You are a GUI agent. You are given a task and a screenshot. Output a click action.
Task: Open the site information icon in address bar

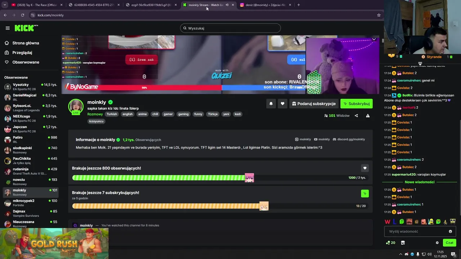33,15
